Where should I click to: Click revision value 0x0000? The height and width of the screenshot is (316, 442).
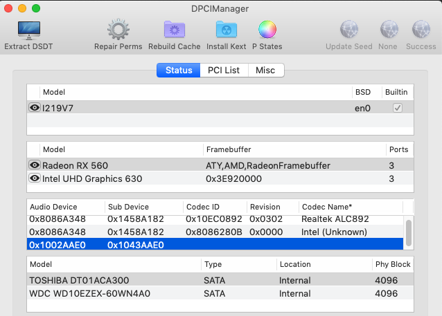(x=266, y=232)
